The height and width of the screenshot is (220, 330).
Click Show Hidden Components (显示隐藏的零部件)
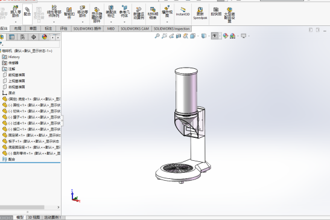point(97,15)
